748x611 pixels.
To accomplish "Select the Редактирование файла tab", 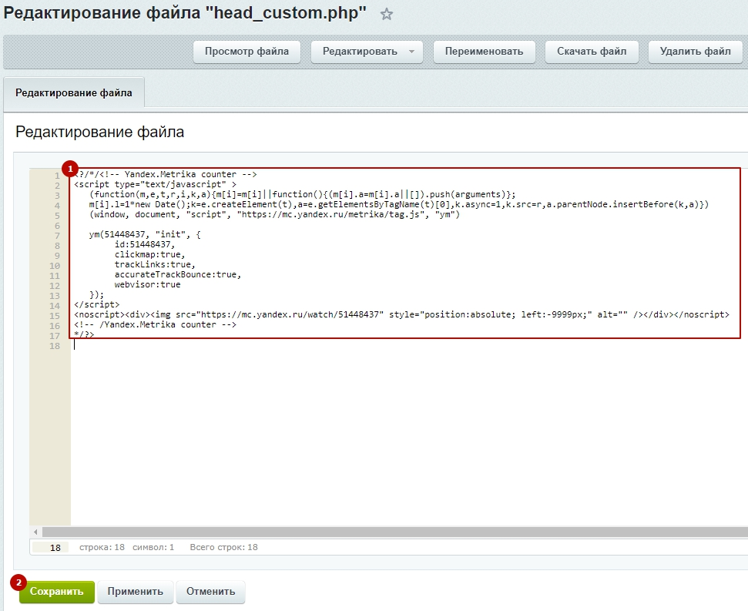I will (x=74, y=93).
